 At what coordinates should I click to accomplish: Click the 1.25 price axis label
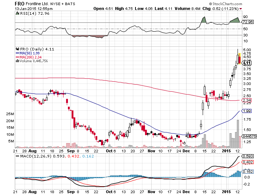pyautogui.click(x=247, y=142)
